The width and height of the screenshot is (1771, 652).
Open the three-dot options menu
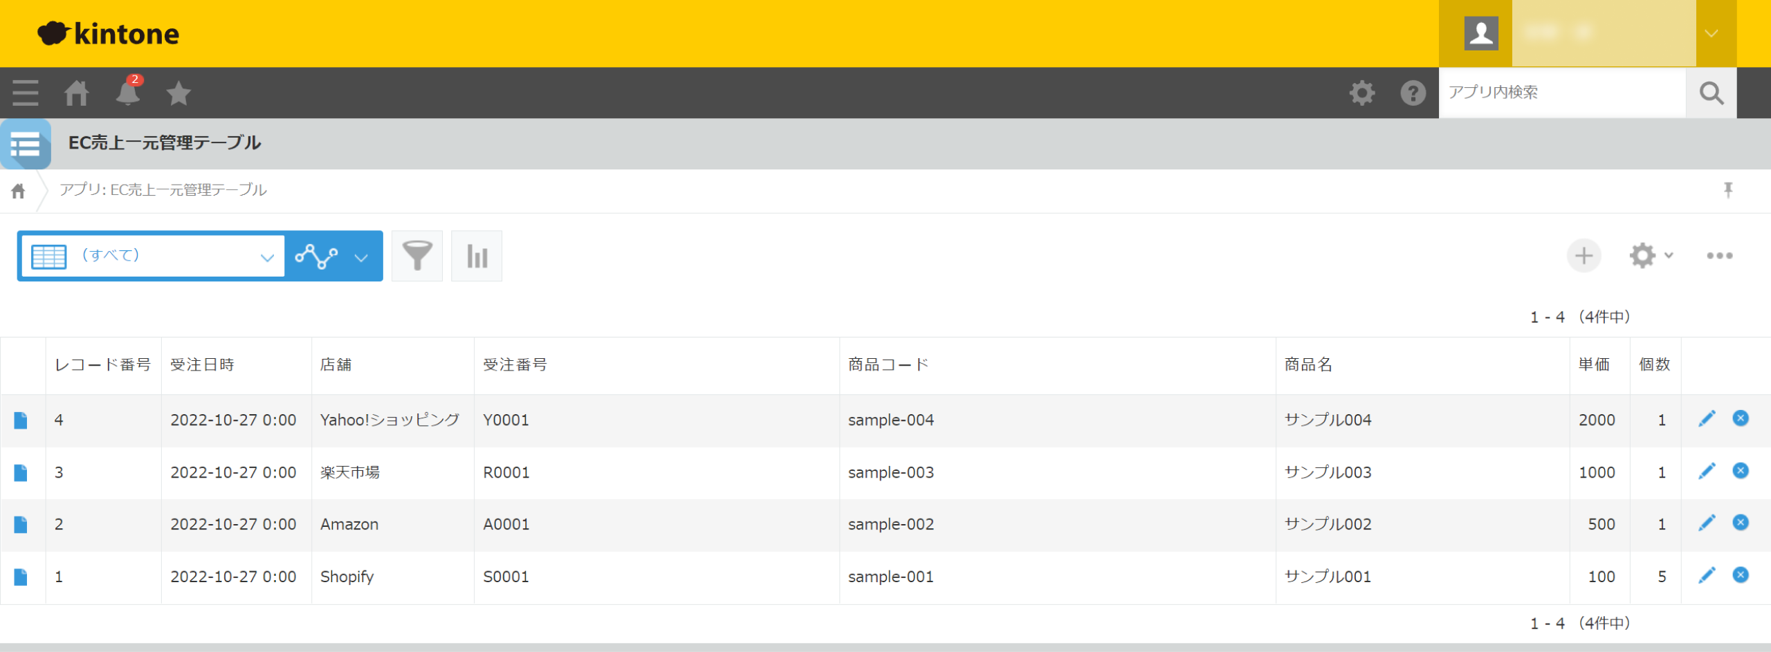1719,256
